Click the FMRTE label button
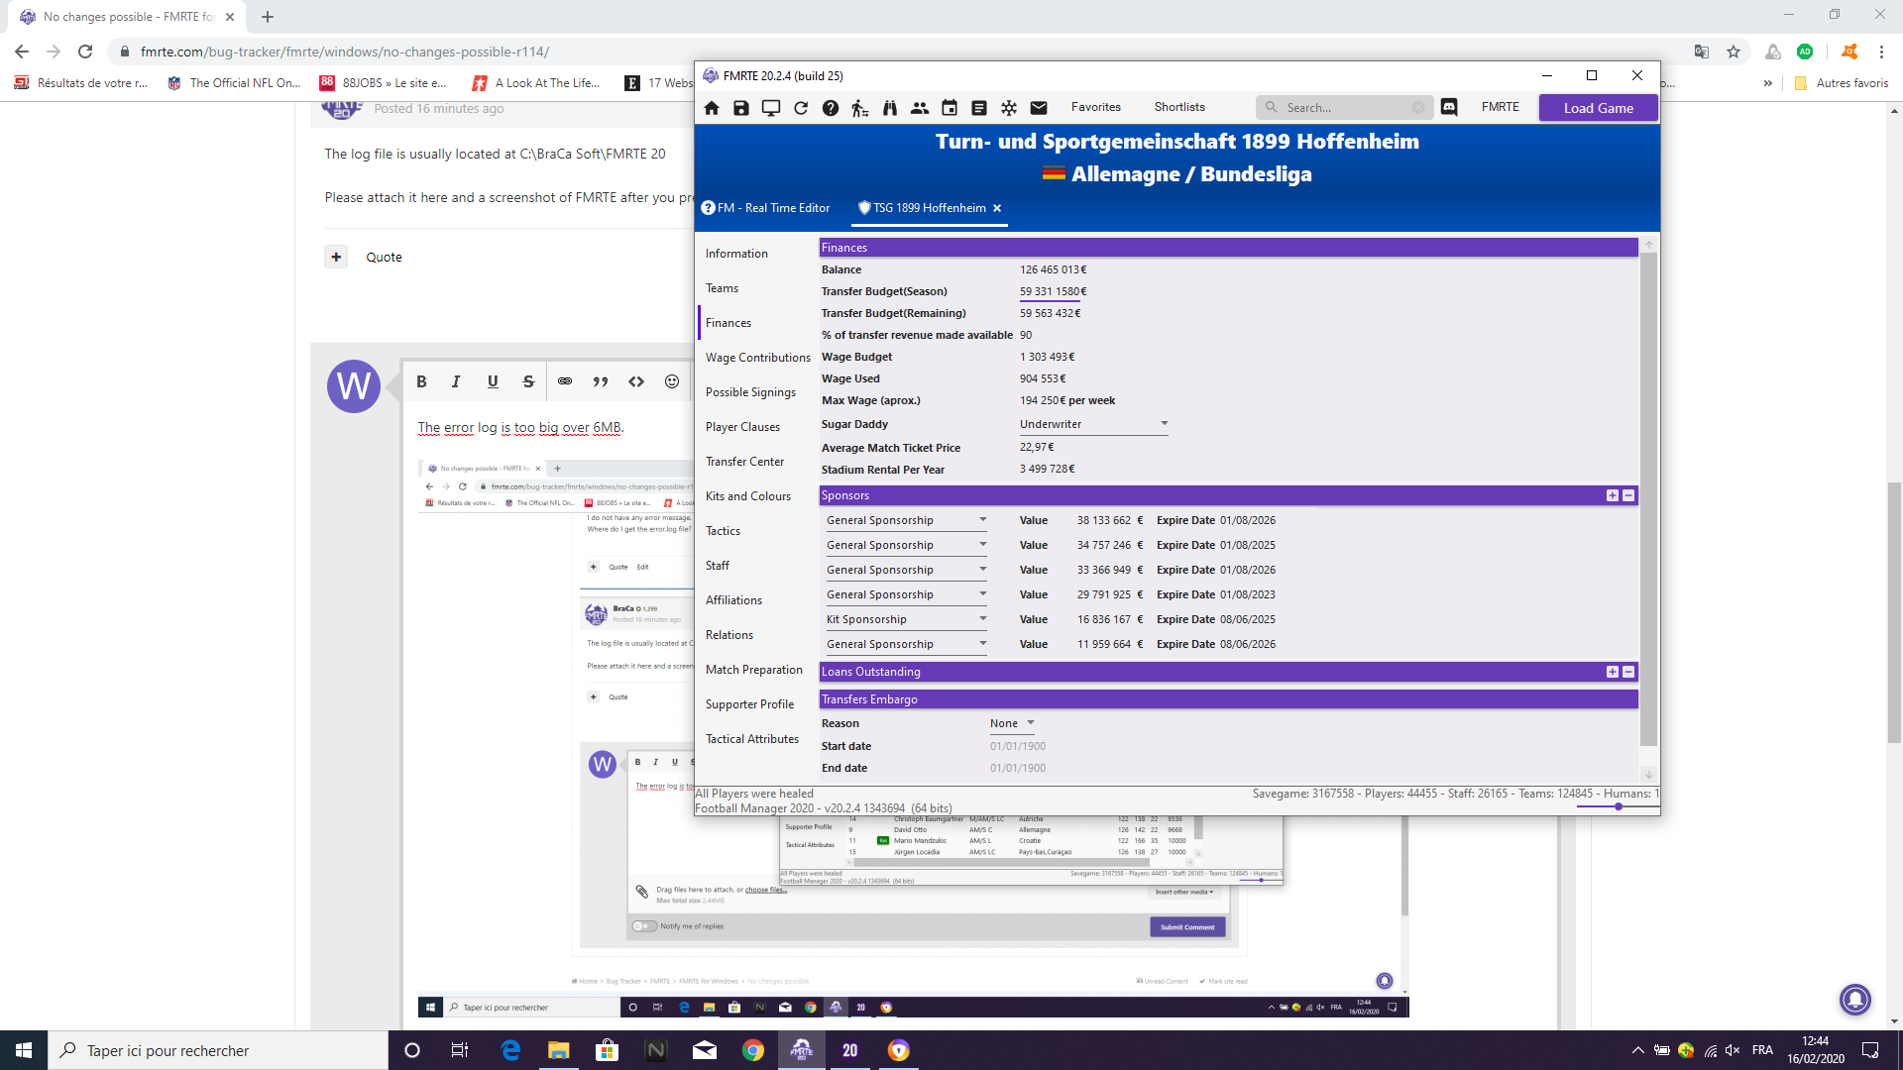The width and height of the screenshot is (1903, 1070). pyautogui.click(x=1500, y=107)
